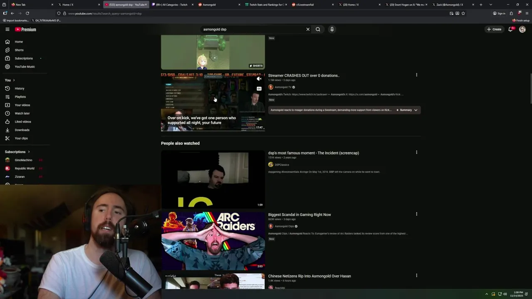Show hidden Windows system tray icons
Screen dimensions: 532x299
coord(487,294)
